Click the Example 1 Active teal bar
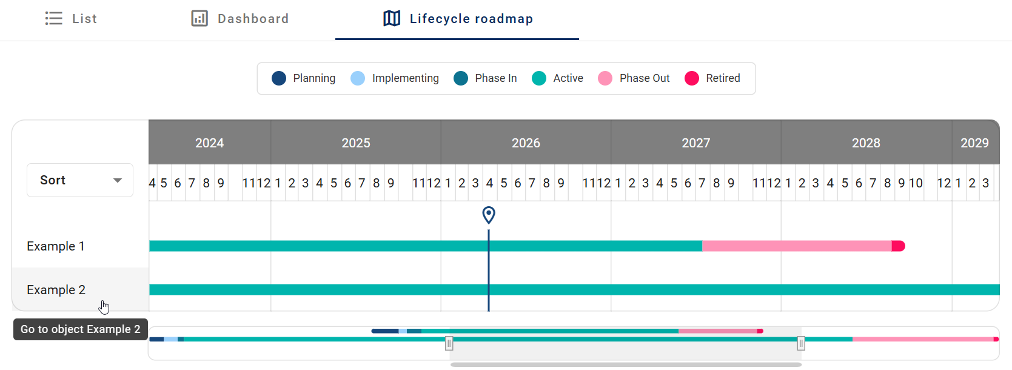1012x370 pixels. [x=426, y=246]
